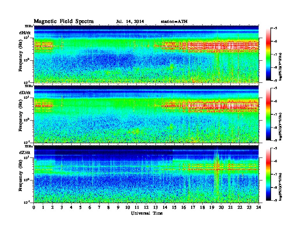Select the dH/dt panel label
This screenshot has height=238, width=308.
(x=25, y=33)
